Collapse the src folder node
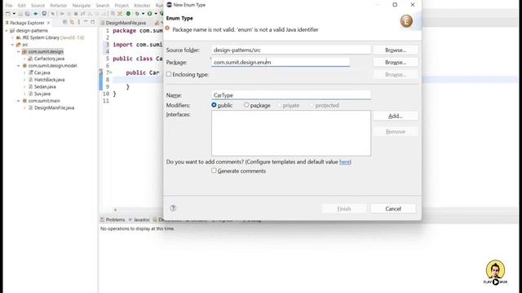Image resolution: width=522 pixels, height=293 pixels. [x=12, y=45]
